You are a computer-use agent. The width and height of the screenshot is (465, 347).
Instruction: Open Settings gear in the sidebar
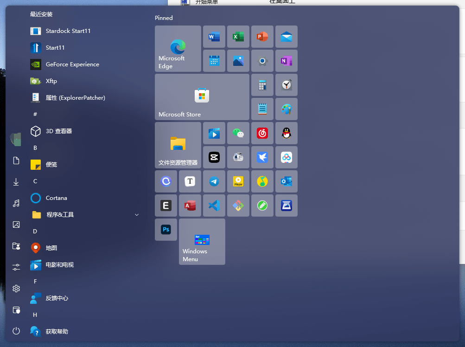tap(16, 289)
